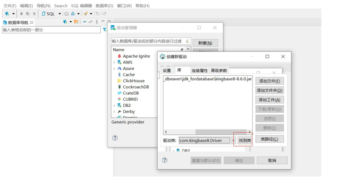339x183 pixels.
Task: Open navigator view menu three-dots icon
Action: pos(97,22)
